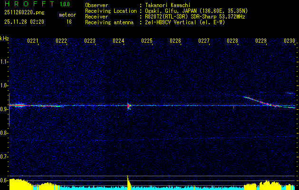Click time marker 0226
The image size is (299, 190).
175,41
